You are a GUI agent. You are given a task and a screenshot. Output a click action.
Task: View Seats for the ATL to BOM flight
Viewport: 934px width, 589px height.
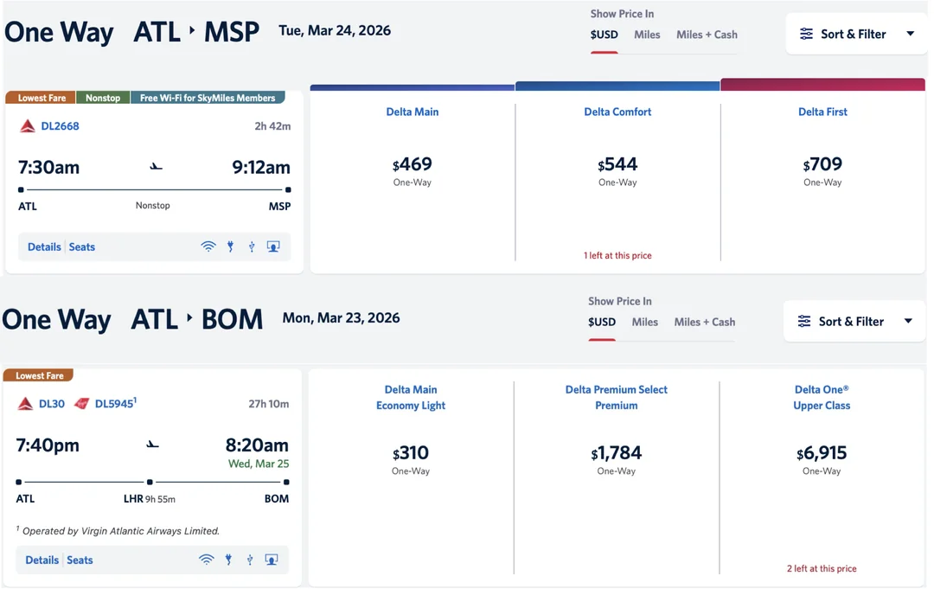click(80, 560)
